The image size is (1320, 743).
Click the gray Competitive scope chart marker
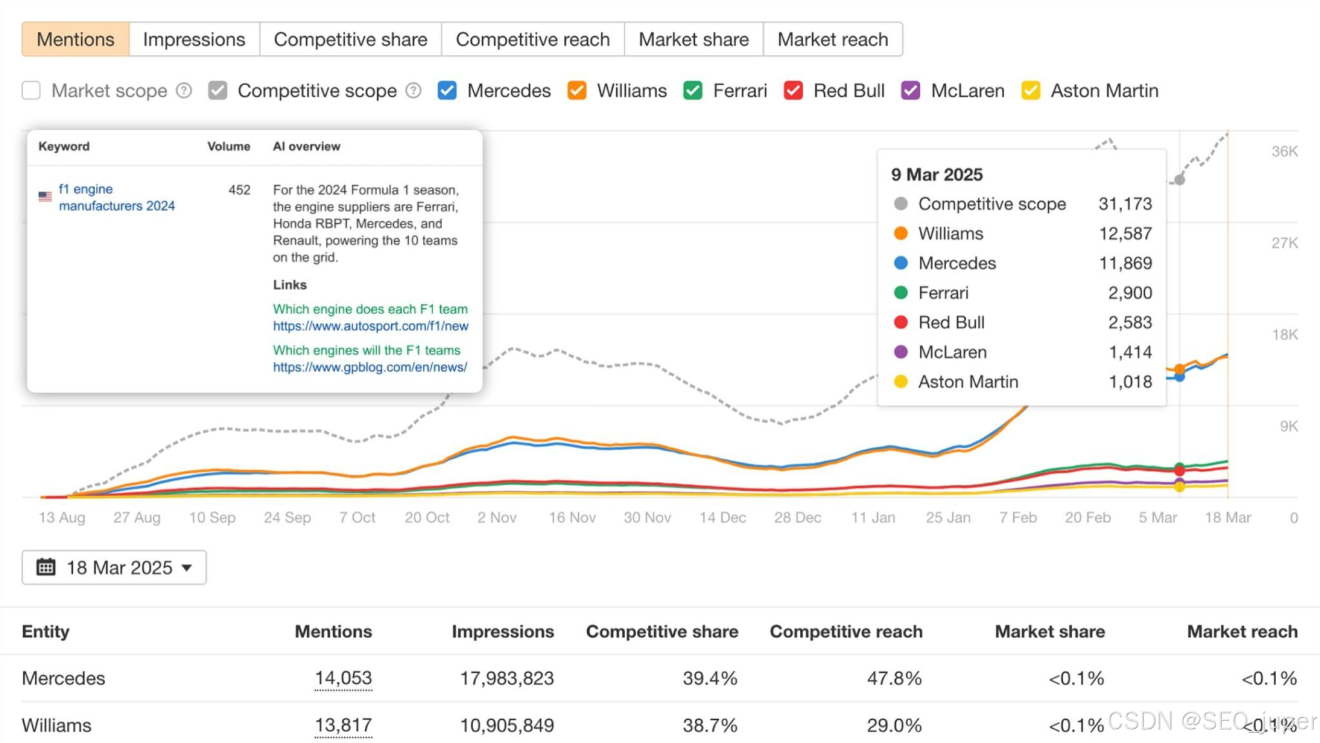[1179, 180]
